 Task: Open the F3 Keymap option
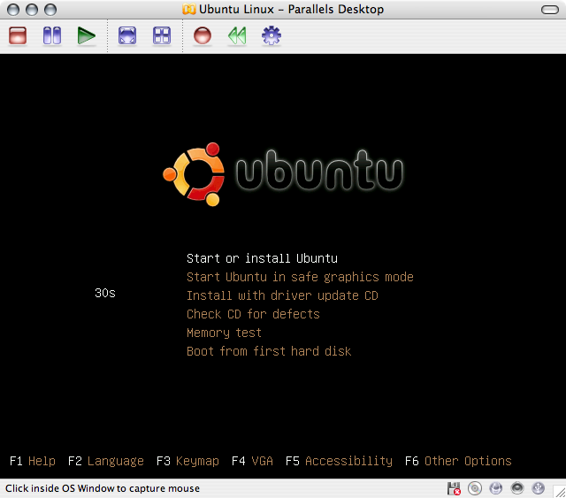coord(187,461)
